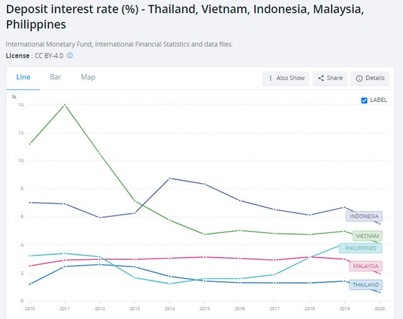Image resolution: width=403 pixels, height=319 pixels.
Task: Switch to the Bar tab
Action: pos(55,77)
